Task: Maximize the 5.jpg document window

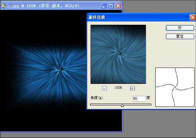Action: coord(111,6)
